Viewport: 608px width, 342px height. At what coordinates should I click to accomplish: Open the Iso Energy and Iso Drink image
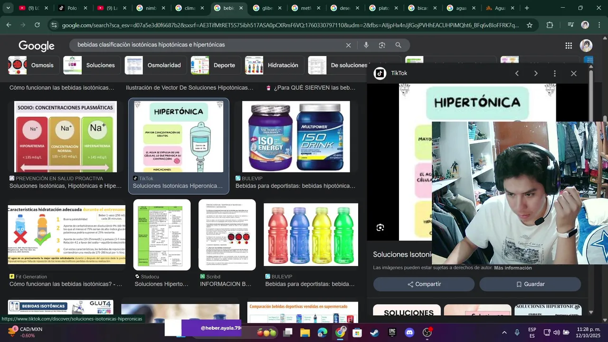[296, 137]
